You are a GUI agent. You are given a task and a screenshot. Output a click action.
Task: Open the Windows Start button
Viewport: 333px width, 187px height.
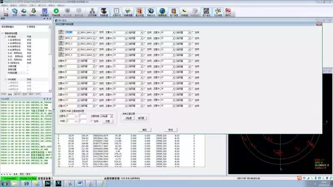click(x=5, y=184)
